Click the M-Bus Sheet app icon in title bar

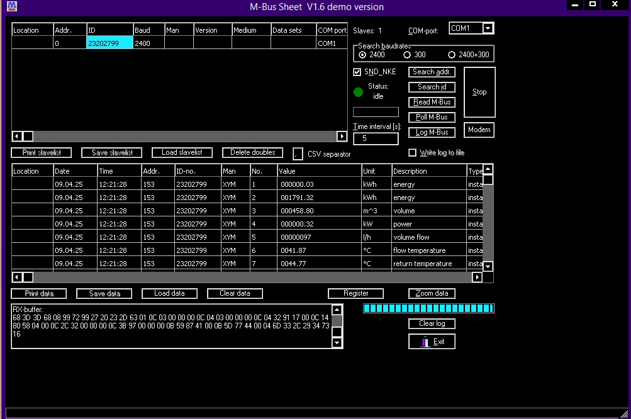[x=12, y=6]
